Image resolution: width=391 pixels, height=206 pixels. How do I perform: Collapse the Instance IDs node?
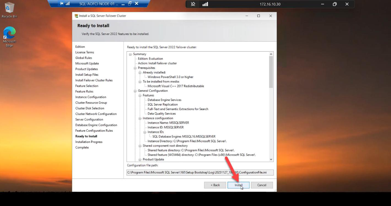(145, 132)
